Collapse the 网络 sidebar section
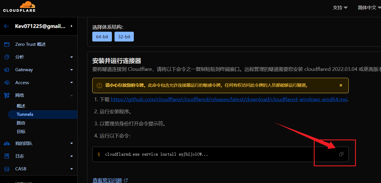Screen dimensions: 381x183 72,95
